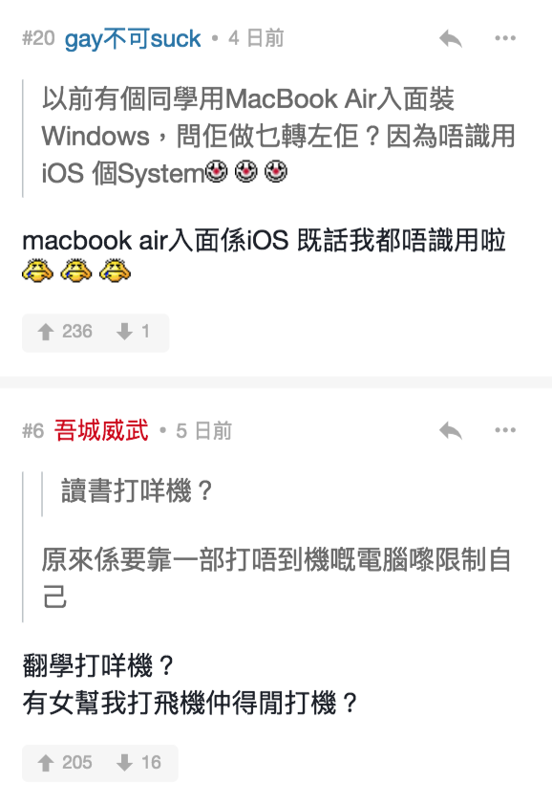This screenshot has height=805, width=552.
Task: Open nested quote 讀書打咩機？
Action: (x=137, y=490)
